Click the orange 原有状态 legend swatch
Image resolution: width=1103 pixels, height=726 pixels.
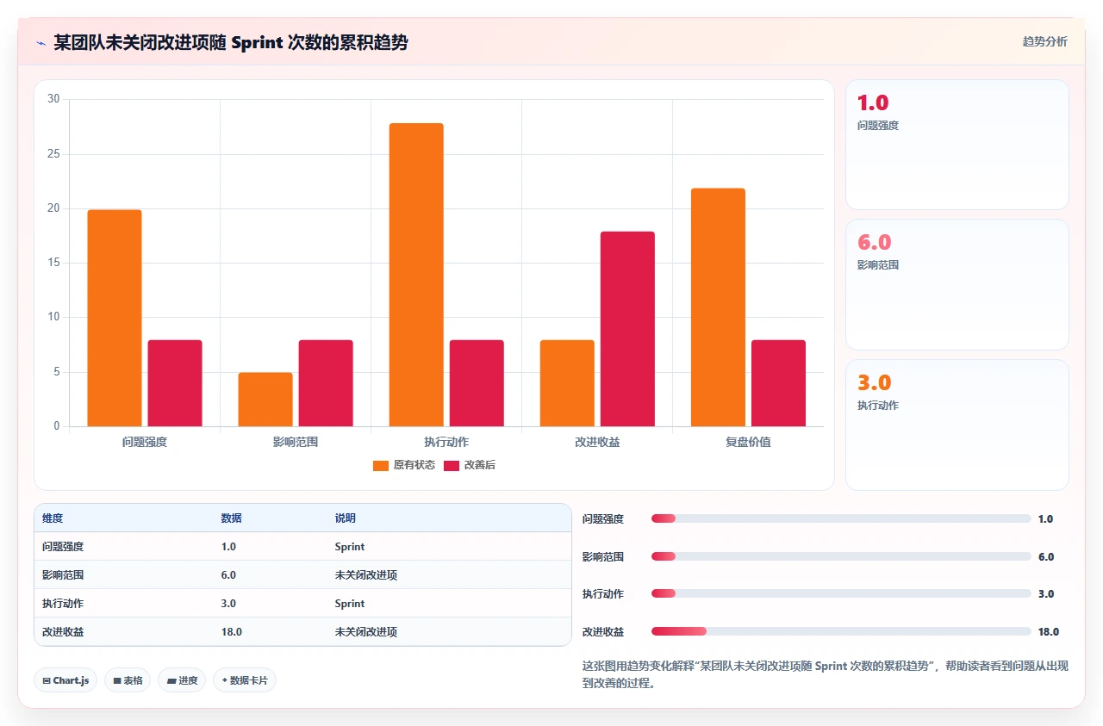pos(381,465)
